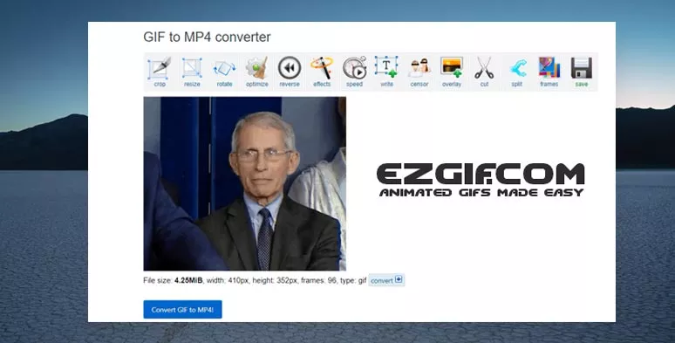Choose the rotate tool
Image resolution: width=675 pixels, height=343 pixels.
point(224,72)
